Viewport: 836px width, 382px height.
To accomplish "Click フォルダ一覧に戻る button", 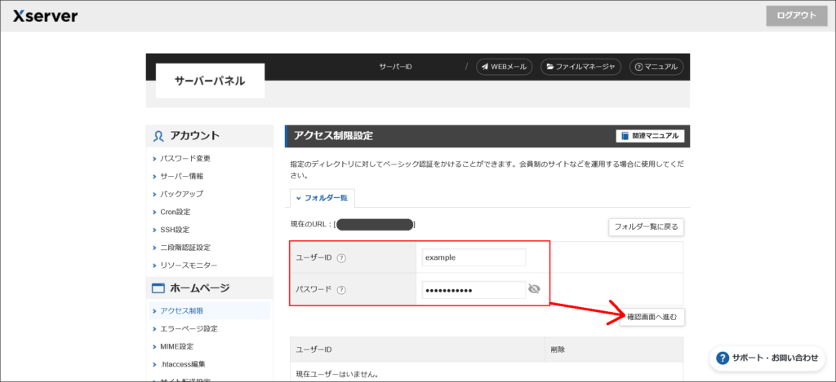I will coord(647,227).
